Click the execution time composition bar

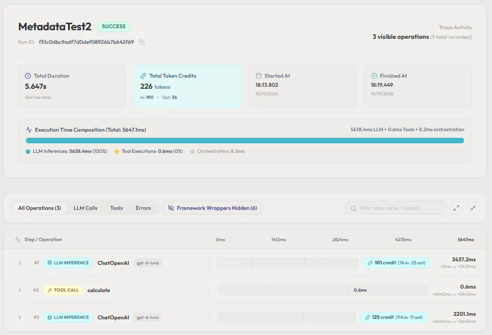(245, 141)
